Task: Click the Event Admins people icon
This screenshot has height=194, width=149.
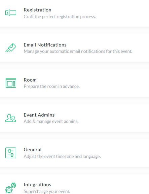Action: (x=11, y=118)
